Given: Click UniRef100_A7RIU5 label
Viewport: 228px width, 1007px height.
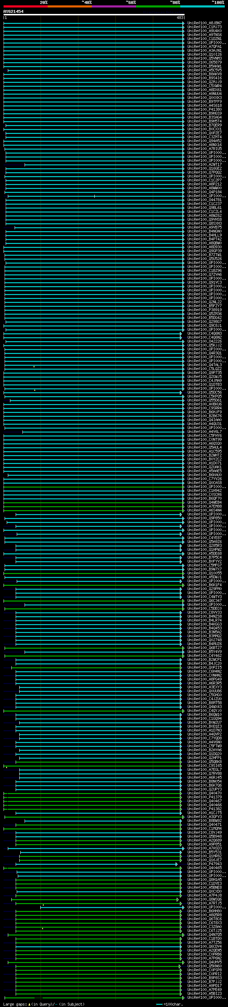Looking at the screenshot, I should click(204, 149).
